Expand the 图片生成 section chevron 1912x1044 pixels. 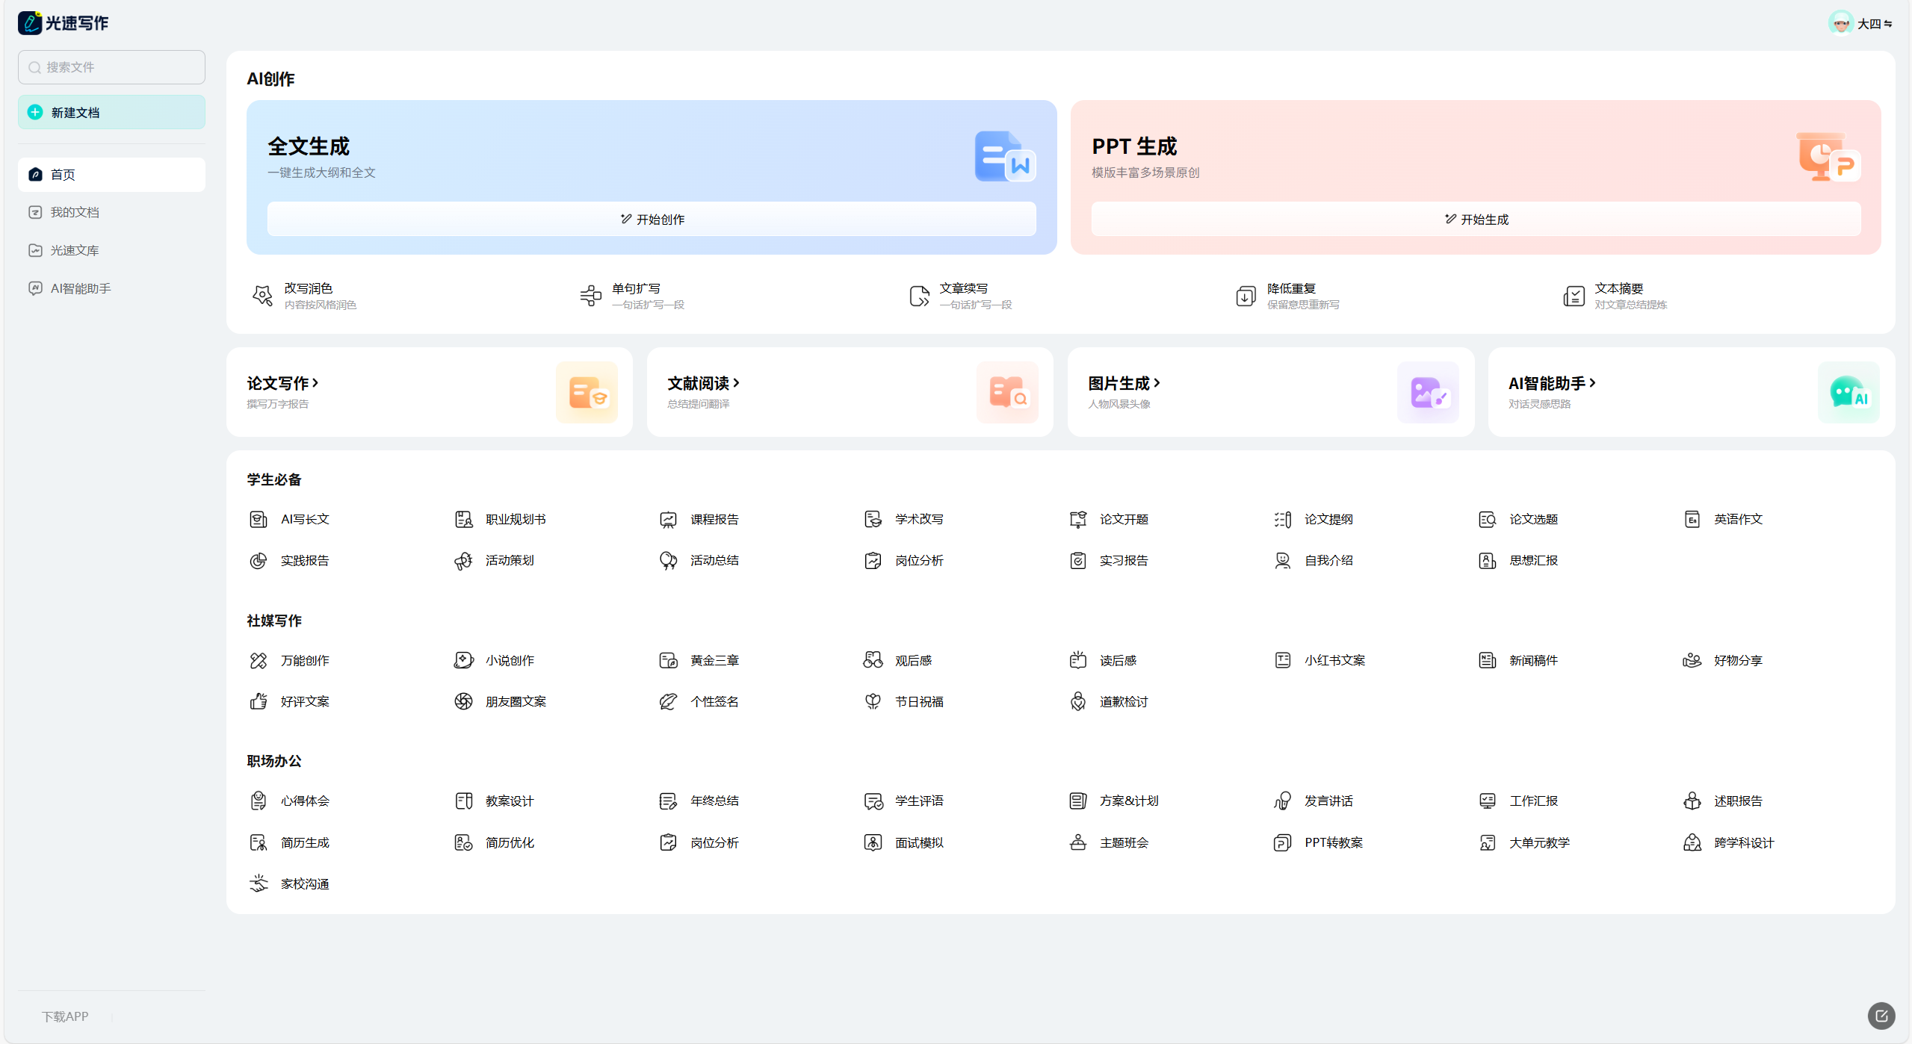[x=1157, y=383]
